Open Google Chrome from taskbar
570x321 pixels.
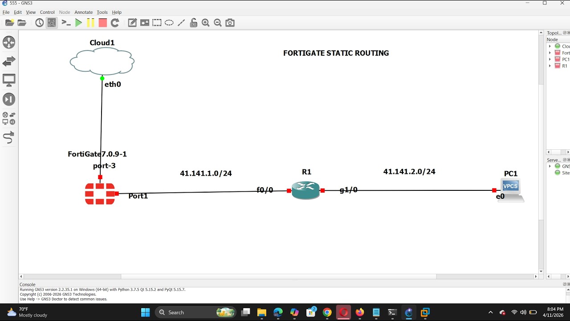327,313
